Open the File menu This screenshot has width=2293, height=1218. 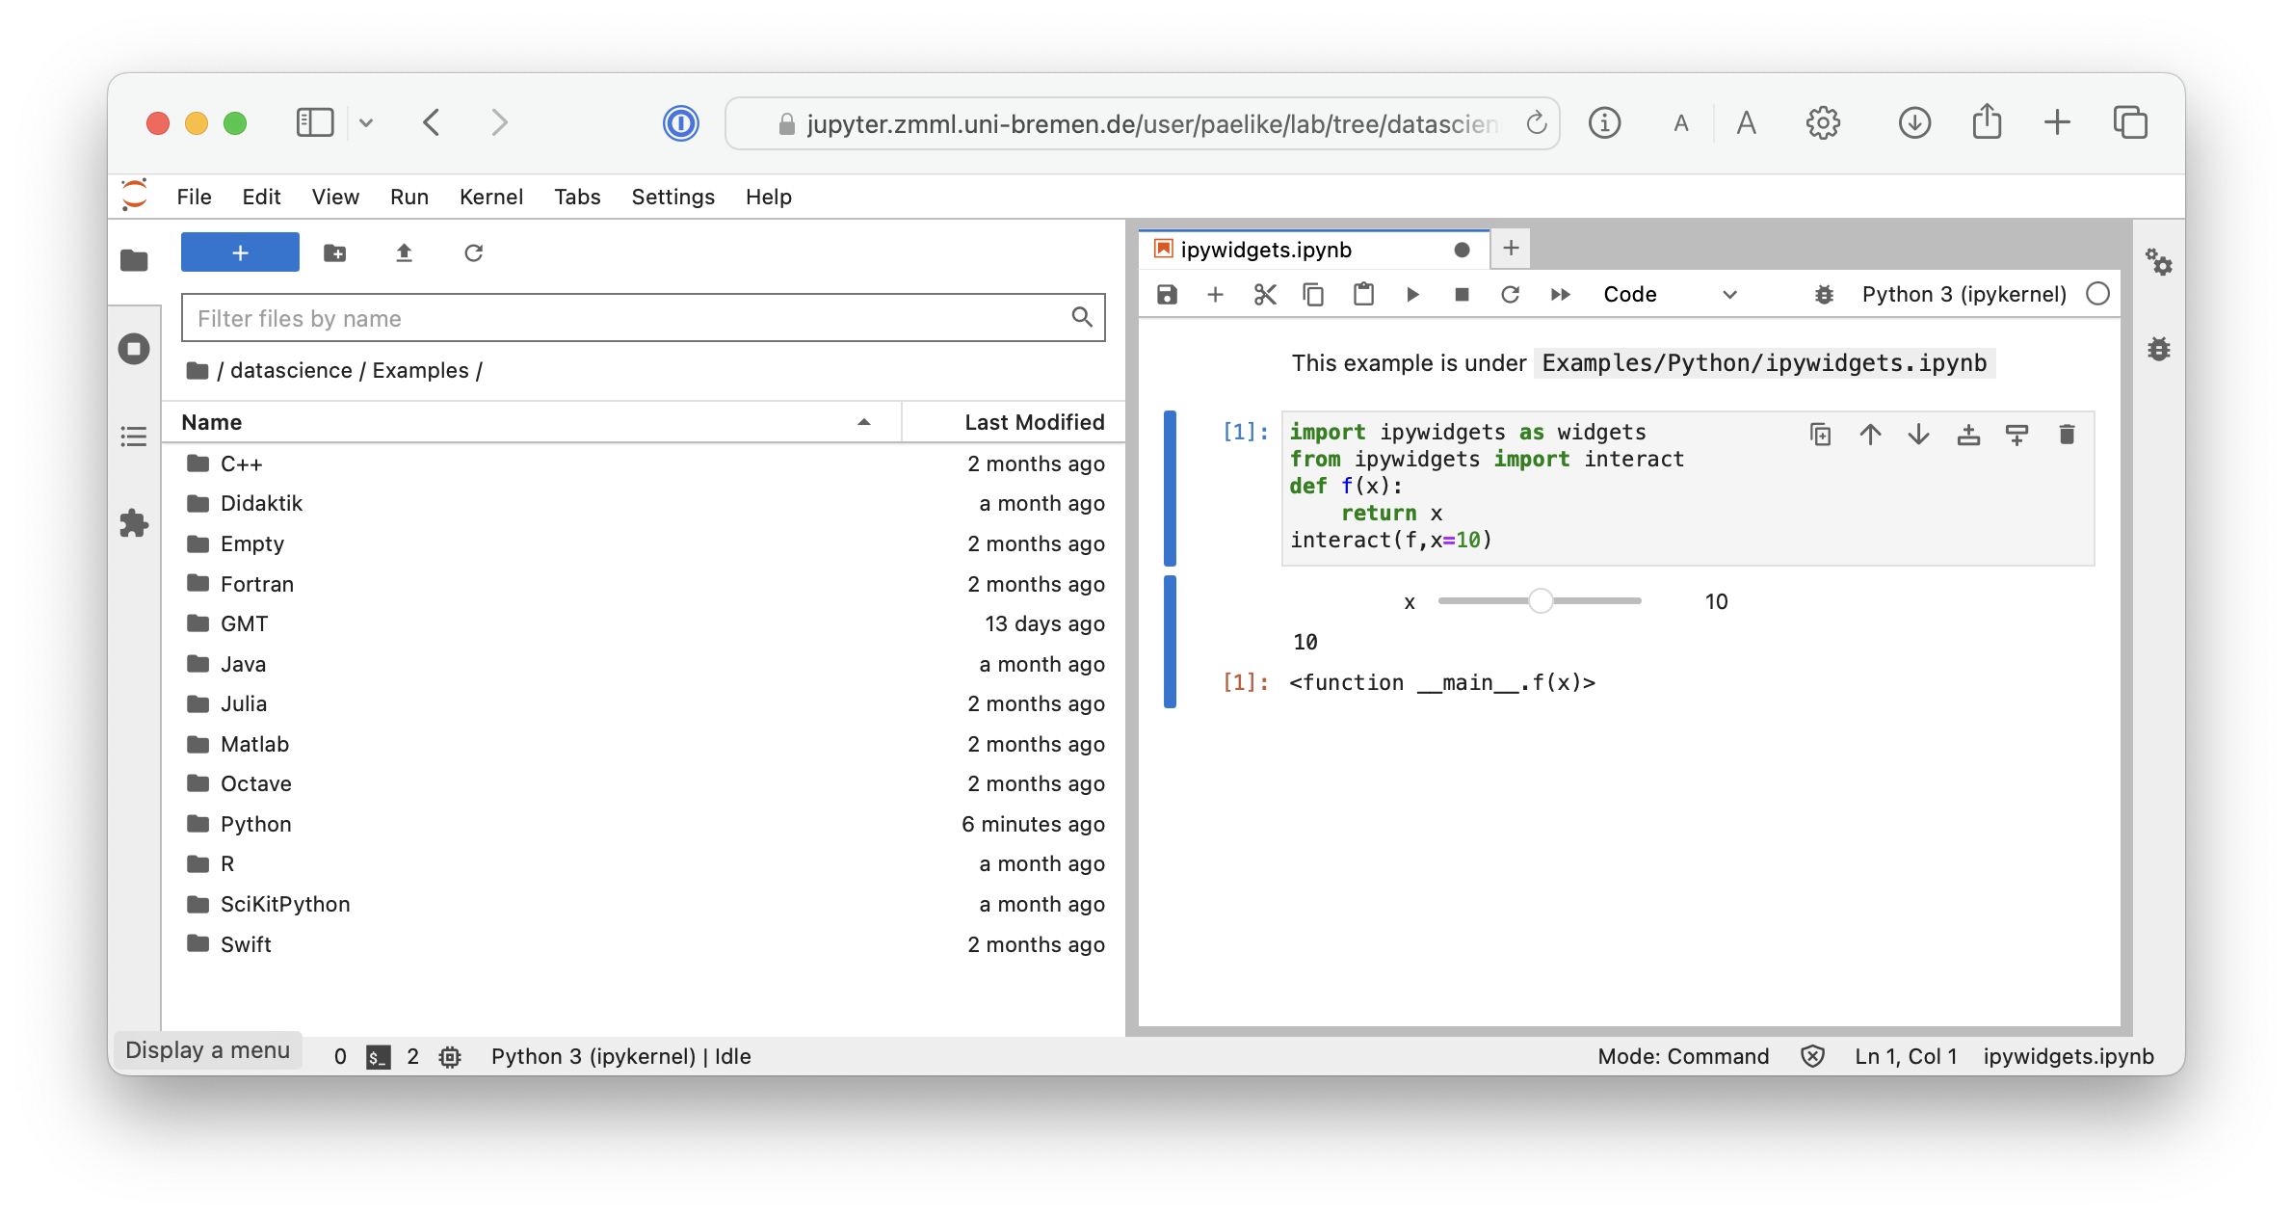[x=194, y=197]
